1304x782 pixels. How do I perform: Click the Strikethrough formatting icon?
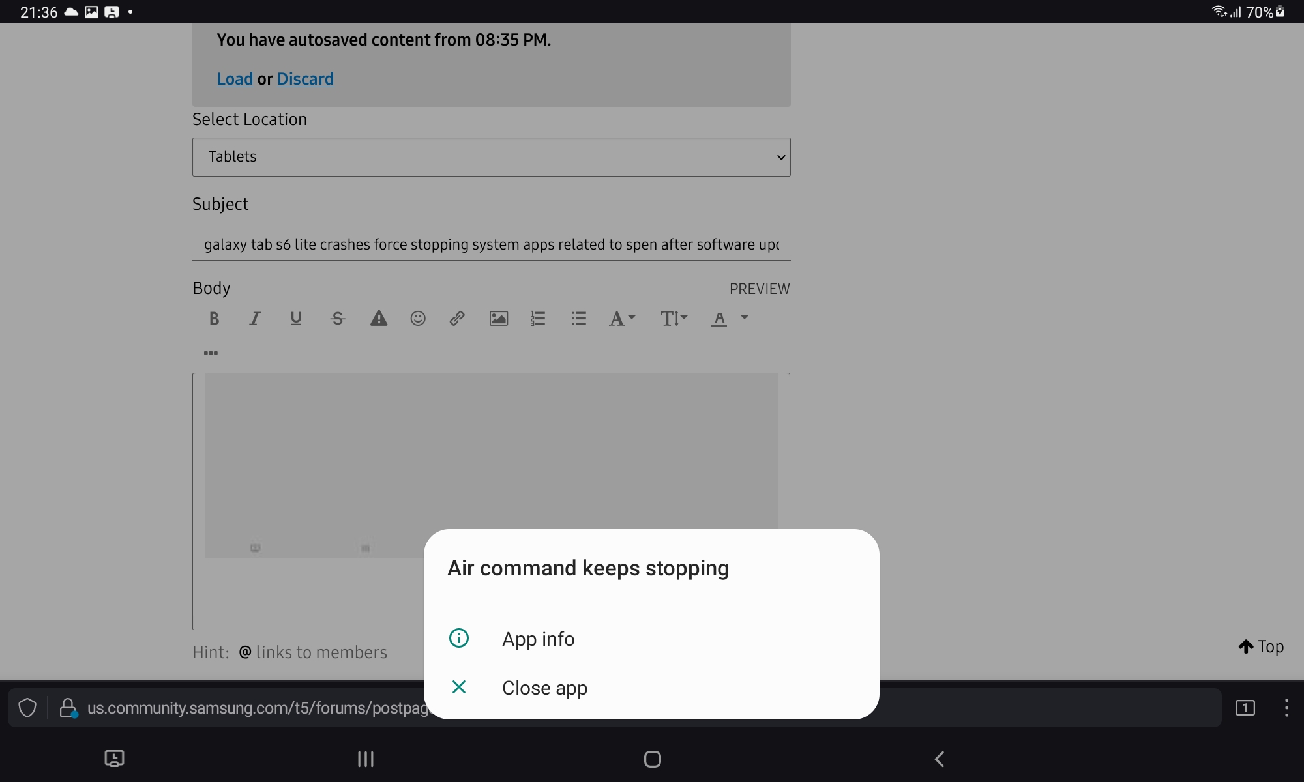coord(337,317)
